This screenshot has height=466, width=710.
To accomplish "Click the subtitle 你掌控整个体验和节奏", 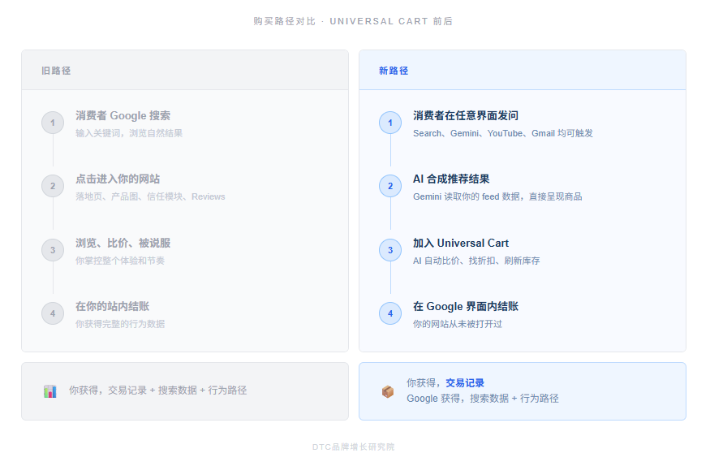I will point(120,261).
